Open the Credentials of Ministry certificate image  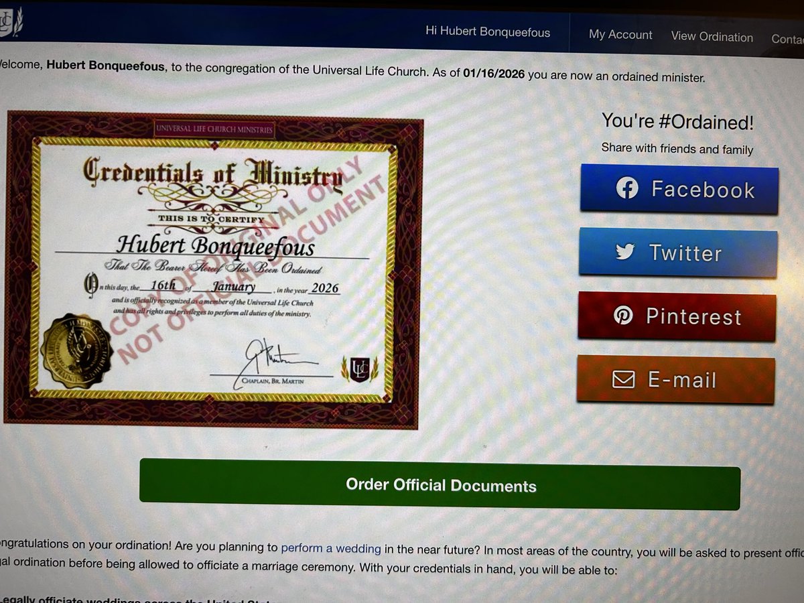[x=213, y=269]
